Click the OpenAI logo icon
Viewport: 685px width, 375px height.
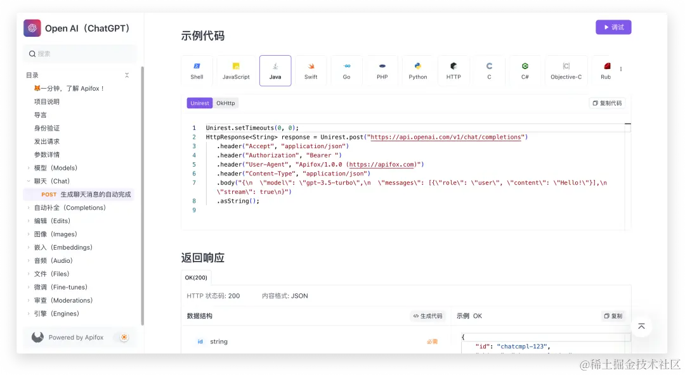coord(32,28)
